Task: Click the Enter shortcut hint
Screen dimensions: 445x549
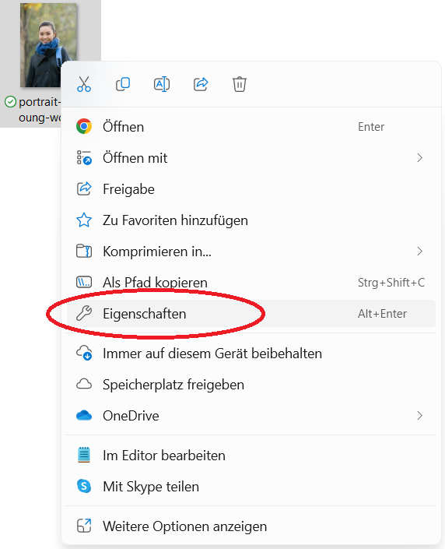Action: pyautogui.click(x=371, y=127)
